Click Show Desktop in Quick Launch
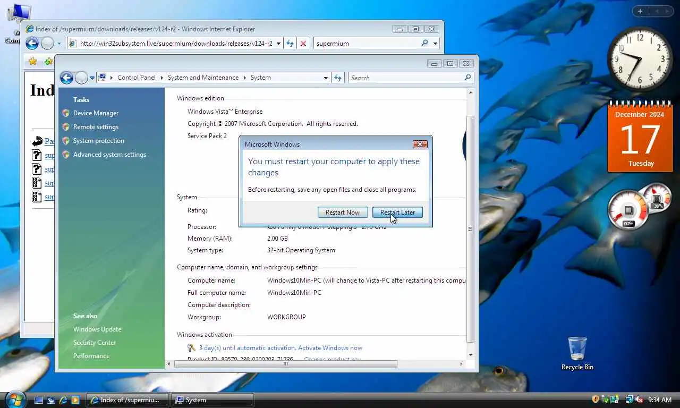This screenshot has width=680, height=408. (x=39, y=400)
